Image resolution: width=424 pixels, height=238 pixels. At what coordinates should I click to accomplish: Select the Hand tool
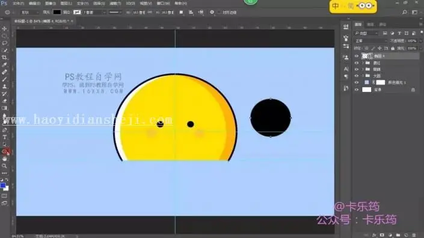(4, 159)
